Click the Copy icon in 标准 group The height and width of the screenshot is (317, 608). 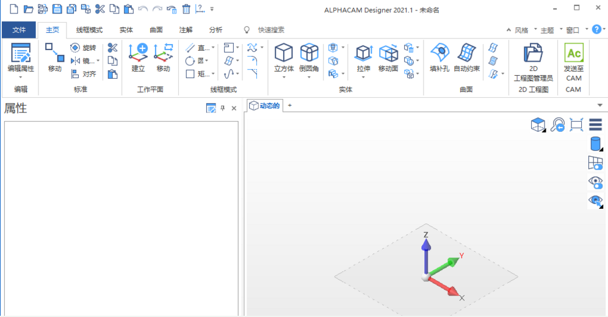112,61
